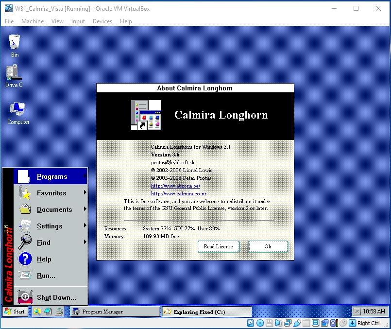Click the Settings control panel icon
Screen dimensions: 391x329
(x=25, y=226)
